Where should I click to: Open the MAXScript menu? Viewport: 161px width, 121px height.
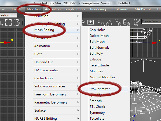pos(143,9)
